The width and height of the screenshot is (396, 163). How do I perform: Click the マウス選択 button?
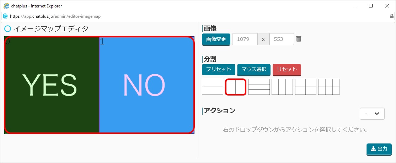pos(254,69)
